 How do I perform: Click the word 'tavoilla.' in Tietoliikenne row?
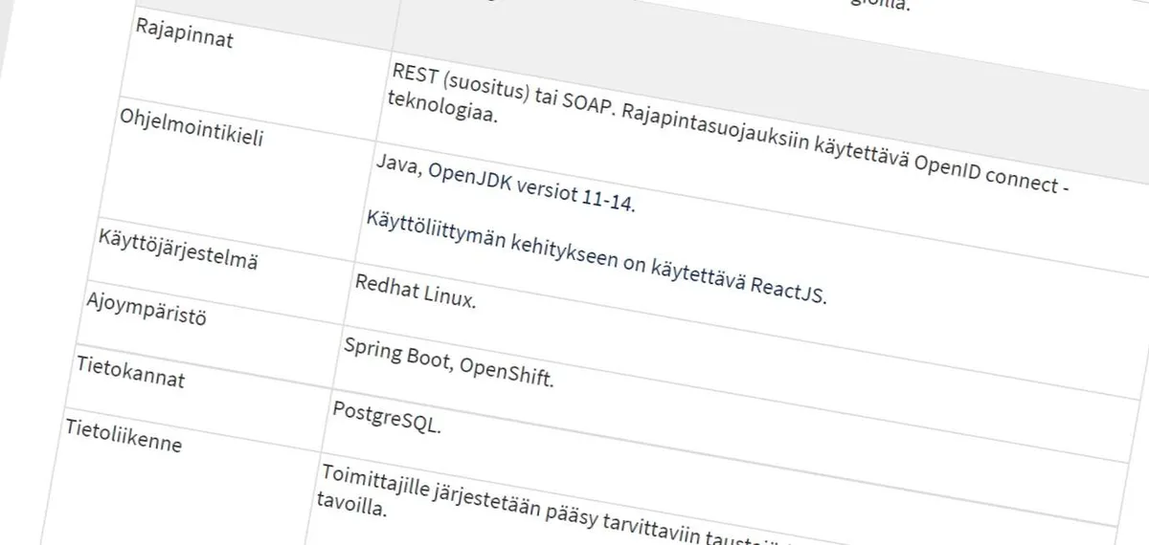coord(350,506)
